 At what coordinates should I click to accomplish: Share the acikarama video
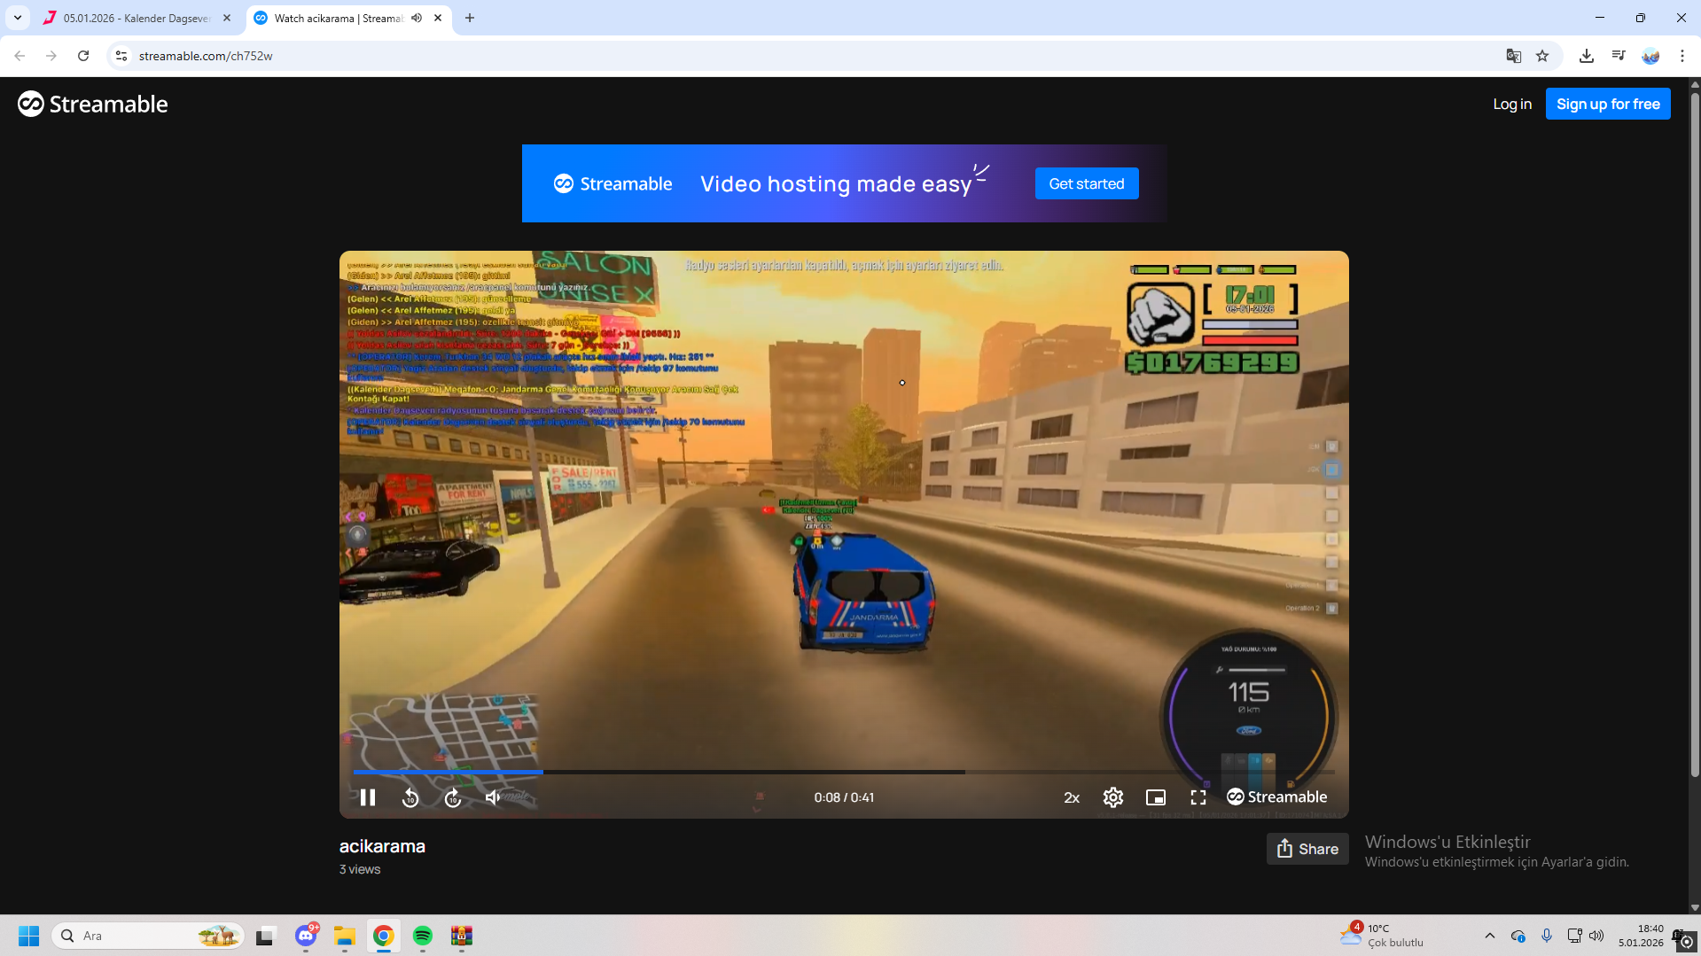pyautogui.click(x=1307, y=849)
